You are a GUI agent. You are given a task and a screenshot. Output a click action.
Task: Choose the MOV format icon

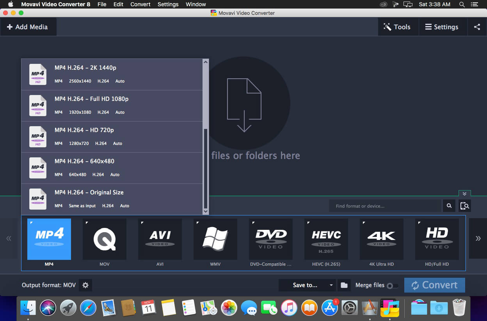point(104,239)
